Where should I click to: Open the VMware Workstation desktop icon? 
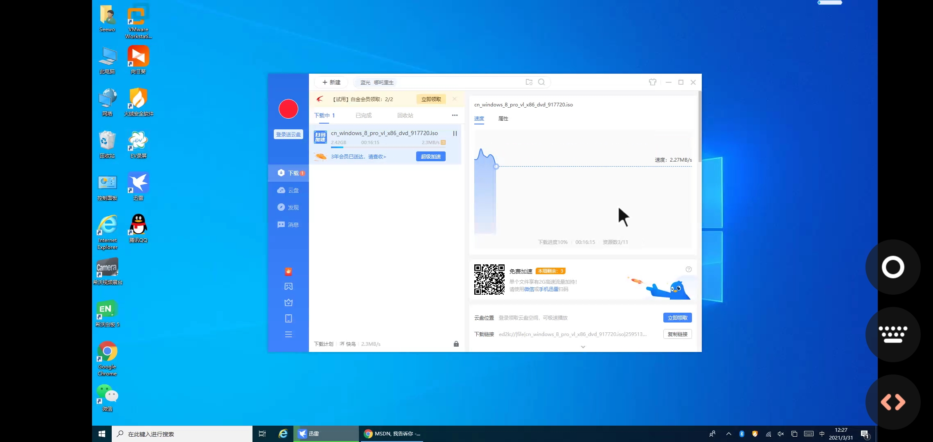(x=138, y=21)
